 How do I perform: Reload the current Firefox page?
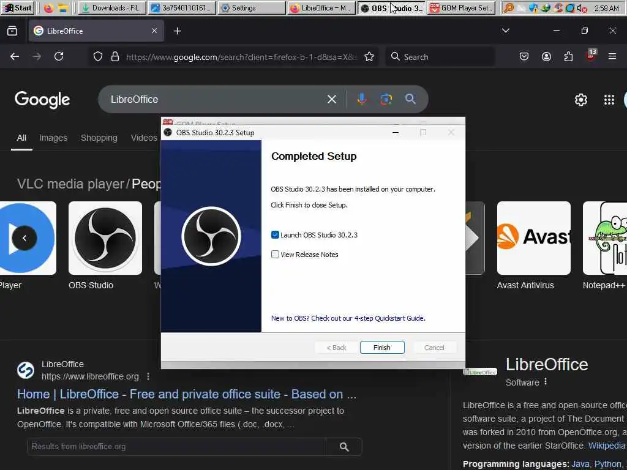(x=59, y=57)
